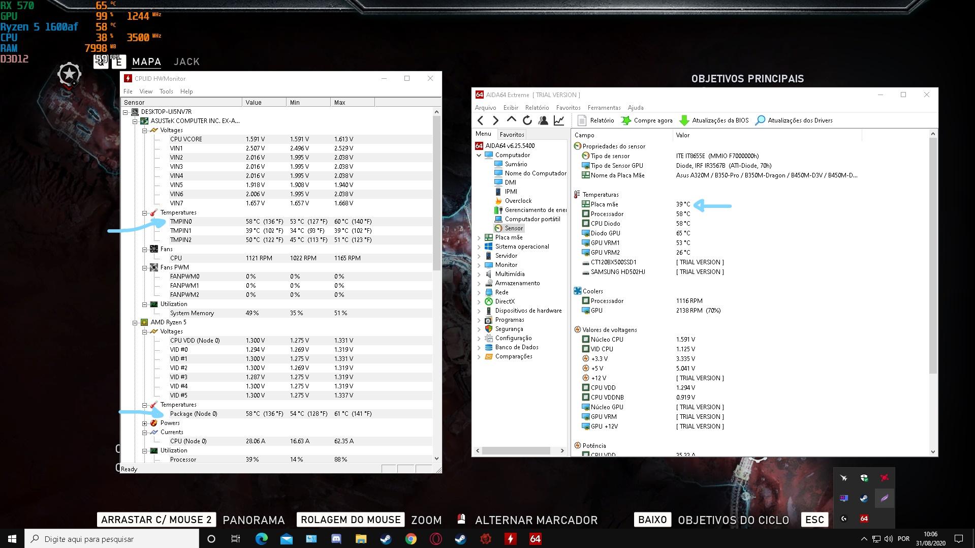Click taskbar search box
Viewport: 975px width, 548px height.
[x=112, y=539]
